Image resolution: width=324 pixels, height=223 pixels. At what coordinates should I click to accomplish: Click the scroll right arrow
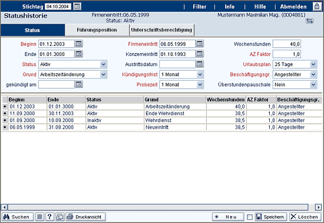pos(318,207)
